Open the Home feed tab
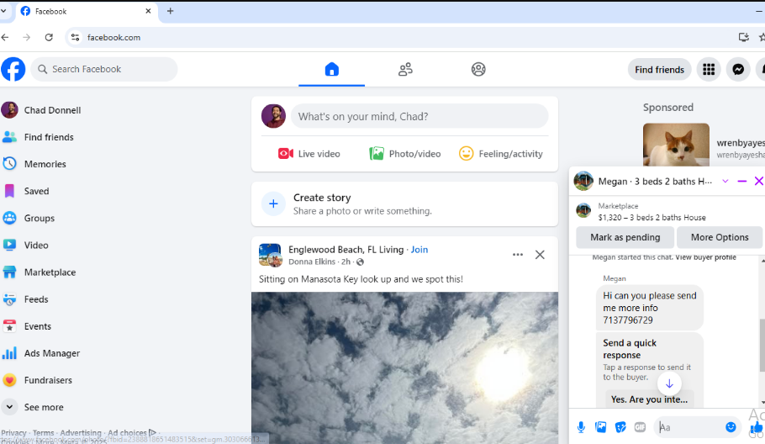Image resolution: width=765 pixels, height=444 pixels. tap(332, 69)
